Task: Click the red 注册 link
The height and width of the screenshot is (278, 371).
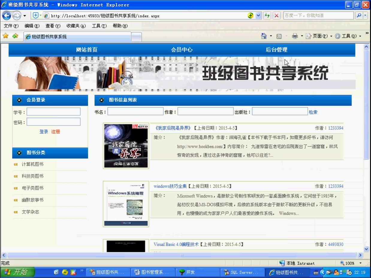Action: 56,132
